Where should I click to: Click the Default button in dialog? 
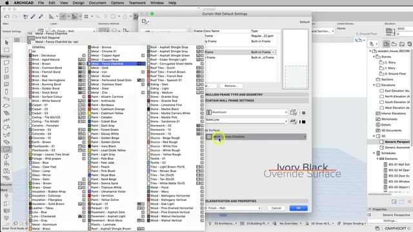[x=305, y=22]
